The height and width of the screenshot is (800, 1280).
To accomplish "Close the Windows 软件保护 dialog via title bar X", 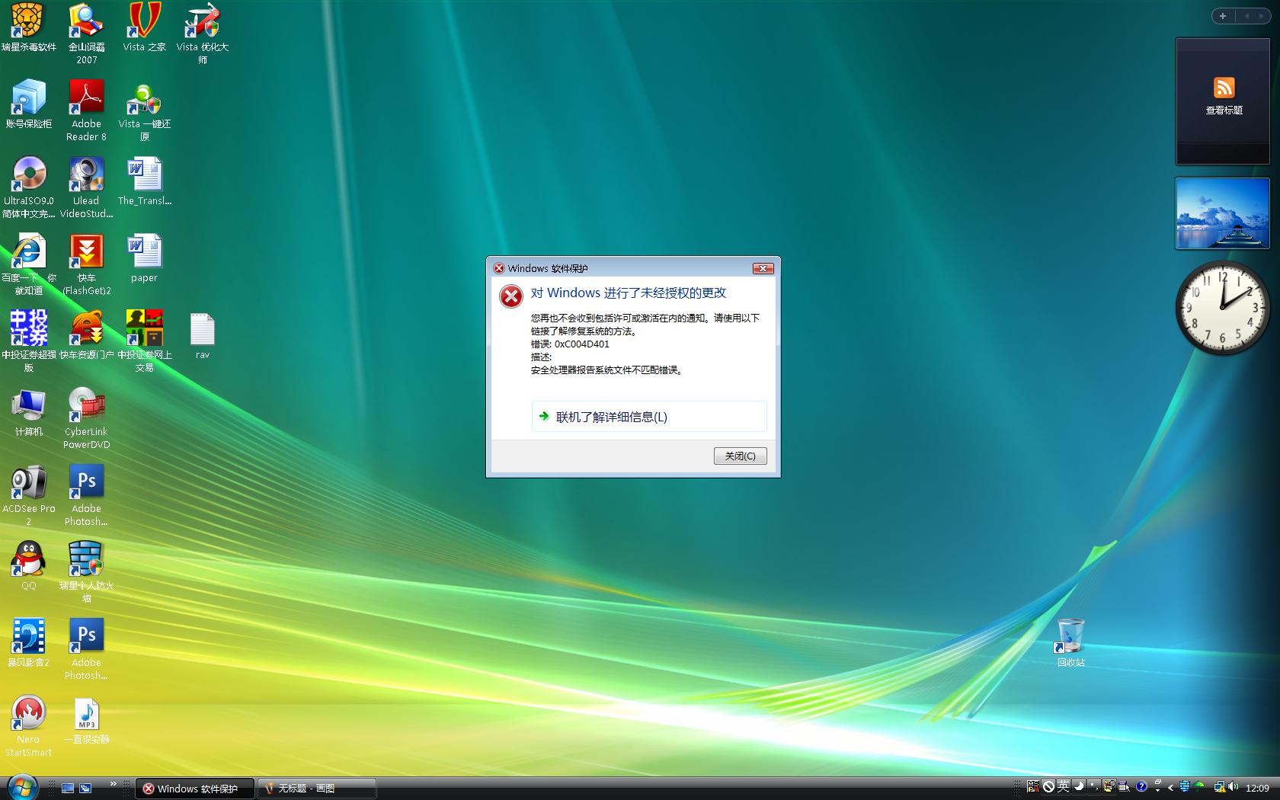I will click(763, 268).
